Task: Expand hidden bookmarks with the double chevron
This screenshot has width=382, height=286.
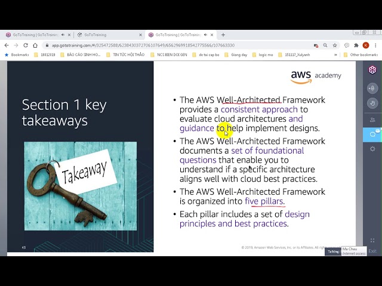Action: [x=335, y=55]
